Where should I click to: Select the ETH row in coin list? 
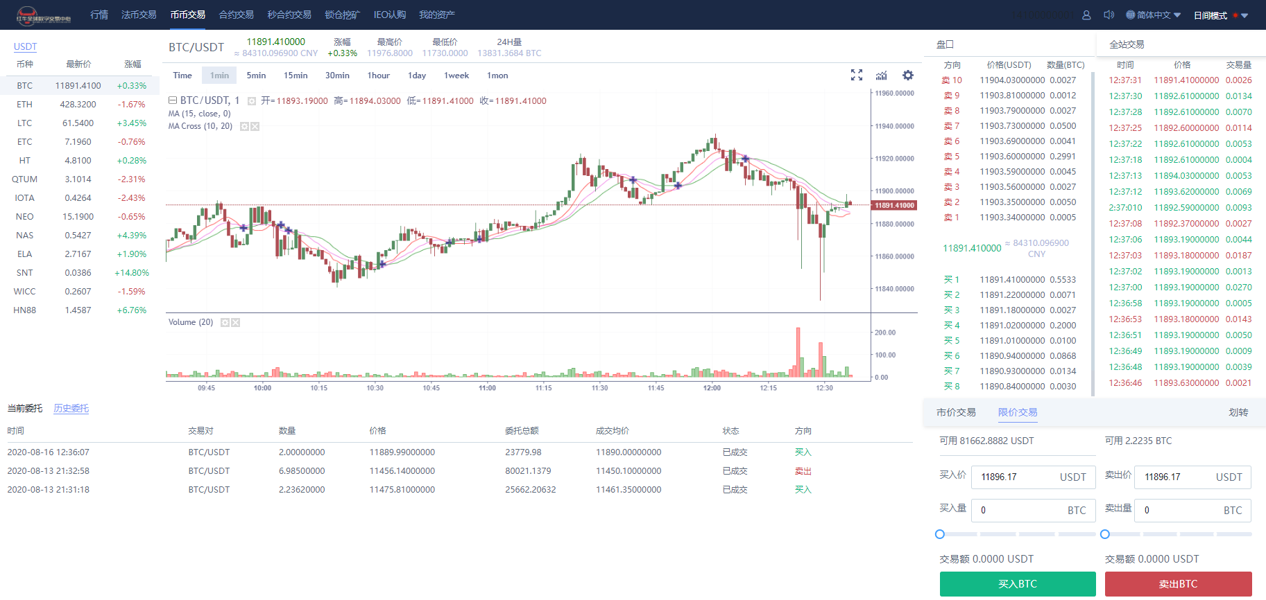(x=80, y=105)
